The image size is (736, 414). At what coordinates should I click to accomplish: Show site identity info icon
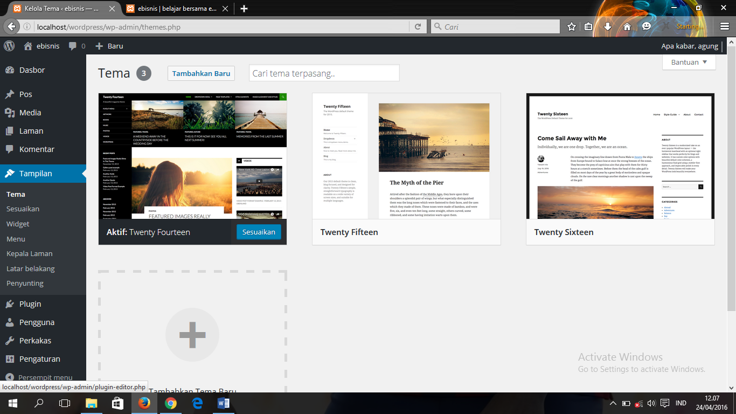tap(26, 27)
